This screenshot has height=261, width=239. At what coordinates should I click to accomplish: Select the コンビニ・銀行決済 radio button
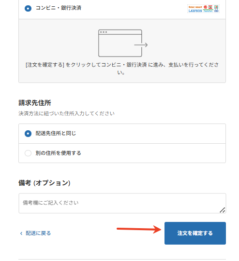point(28,8)
